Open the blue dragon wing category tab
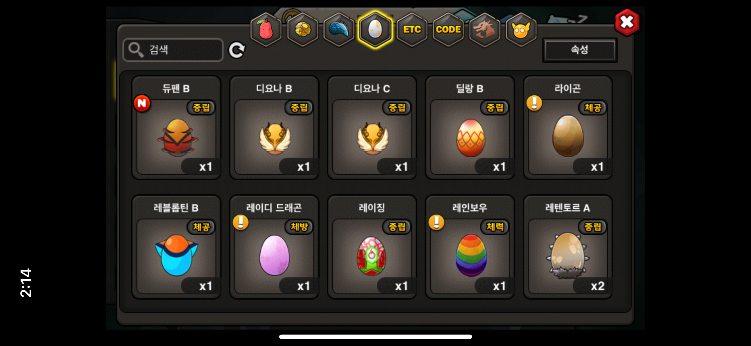The height and width of the screenshot is (346, 751). 339,30
